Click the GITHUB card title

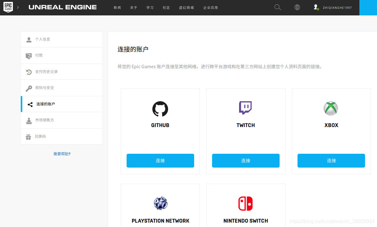point(160,125)
